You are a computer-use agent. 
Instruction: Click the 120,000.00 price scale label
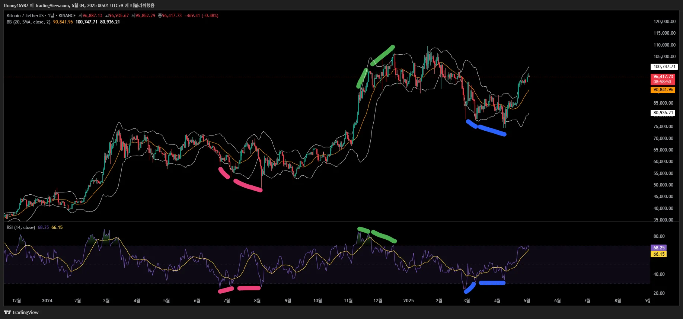[x=664, y=22]
